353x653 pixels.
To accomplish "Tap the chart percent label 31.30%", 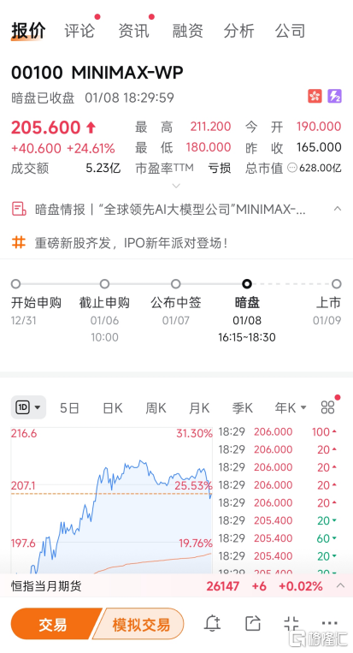I will pyautogui.click(x=195, y=434).
